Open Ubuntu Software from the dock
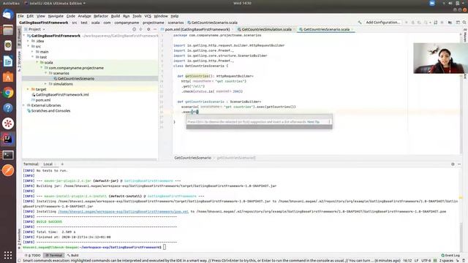Image resolution: width=468 pixels, height=263 pixels. pos(8,77)
